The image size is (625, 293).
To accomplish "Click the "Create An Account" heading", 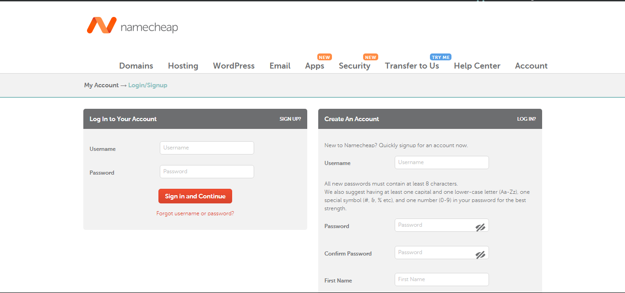I will pos(352,119).
